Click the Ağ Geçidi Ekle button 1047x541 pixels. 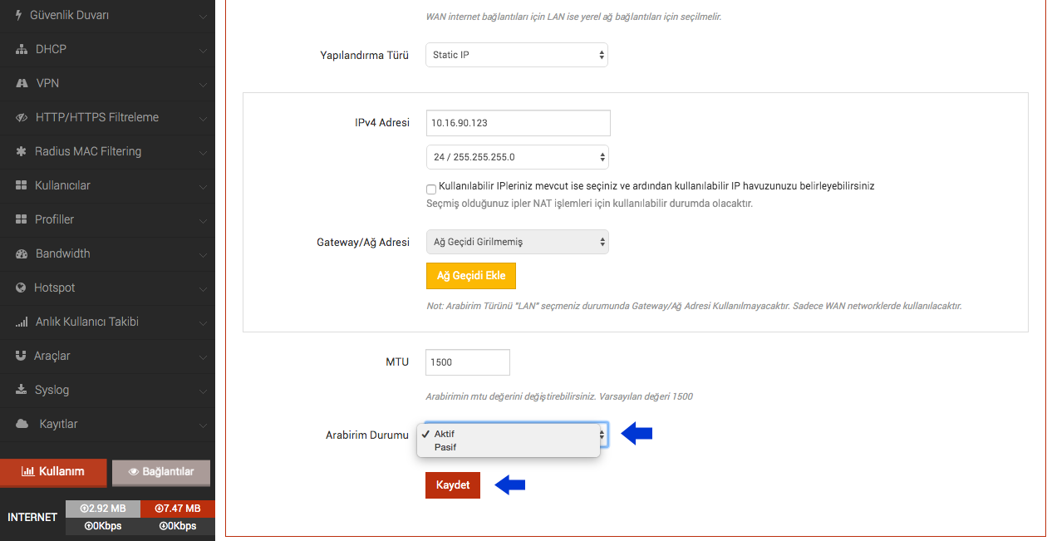(x=471, y=276)
